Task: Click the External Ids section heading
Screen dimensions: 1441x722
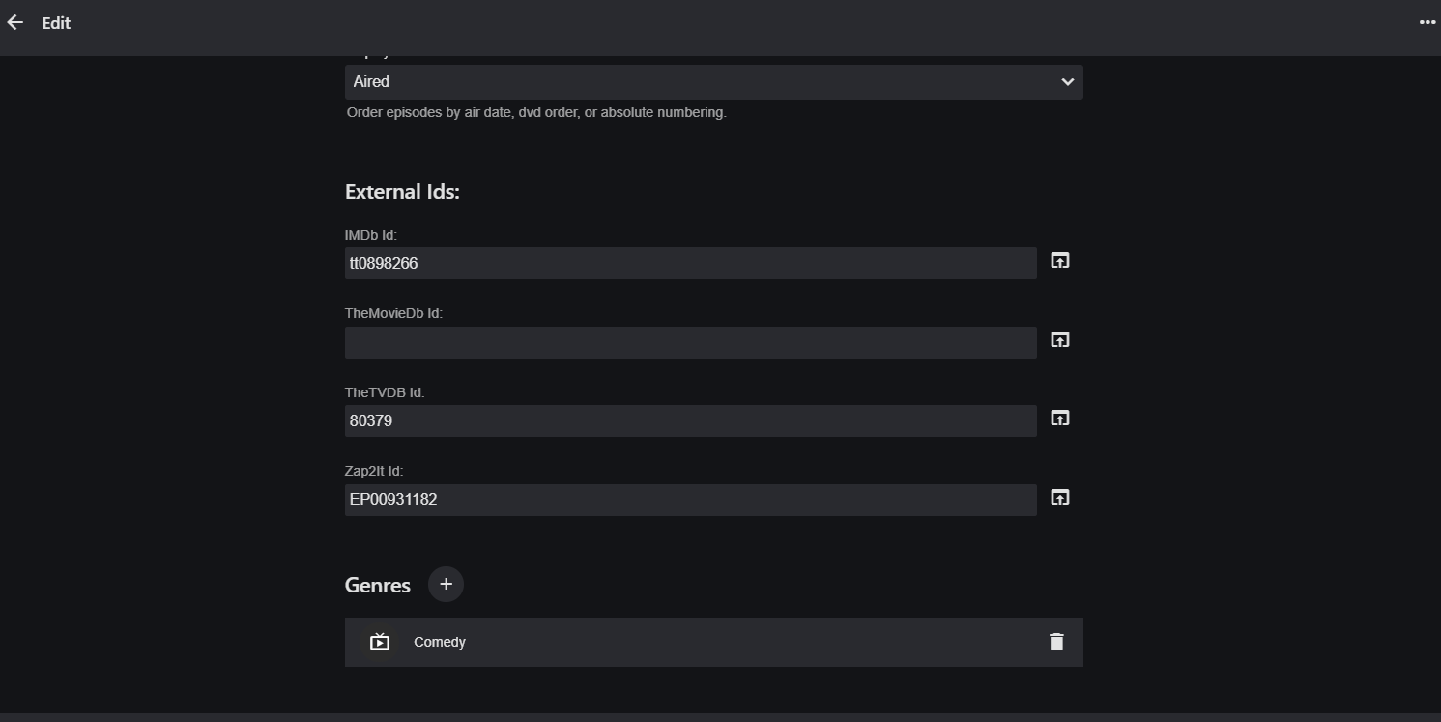Action: tap(402, 191)
